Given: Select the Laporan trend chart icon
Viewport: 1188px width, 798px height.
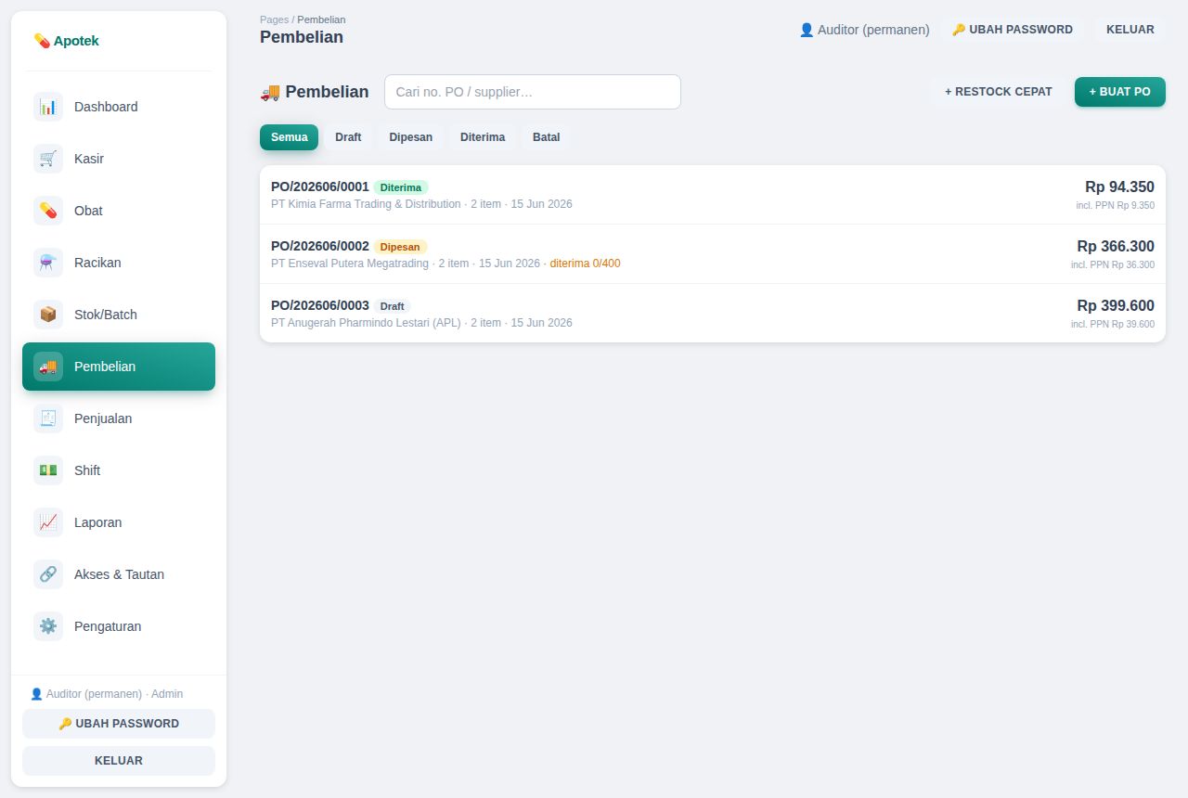Looking at the screenshot, I should coord(48,522).
